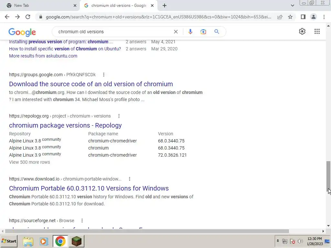The height and width of the screenshot is (248, 331).
Task: Open Download the source code result
Action: [91, 84]
